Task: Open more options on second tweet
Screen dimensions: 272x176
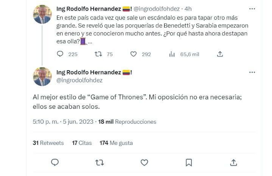Action: coord(252,72)
